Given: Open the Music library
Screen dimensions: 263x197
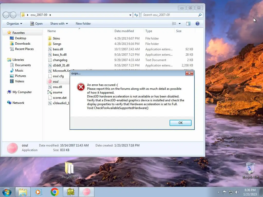Looking at the screenshot, I should pyautogui.click(x=17, y=71).
